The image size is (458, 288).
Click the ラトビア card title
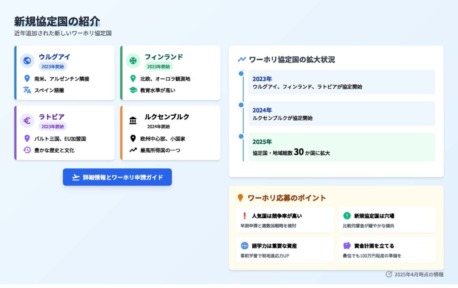(51, 117)
